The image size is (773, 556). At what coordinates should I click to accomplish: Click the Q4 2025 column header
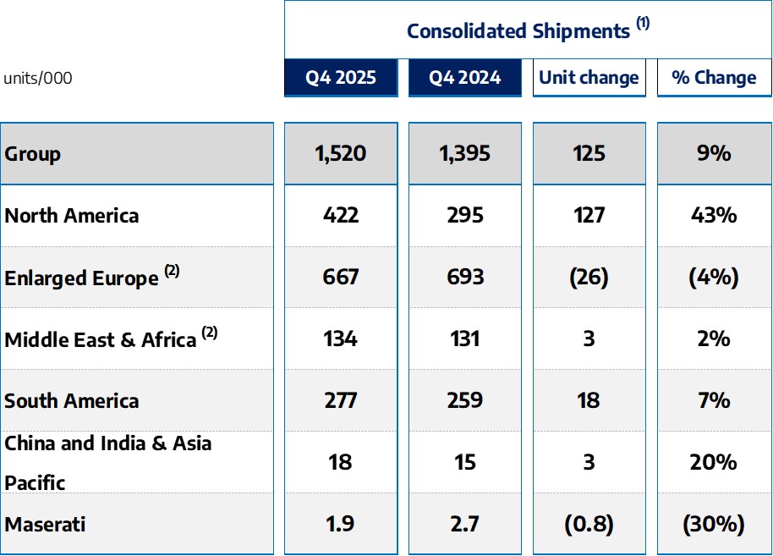point(341,78)
